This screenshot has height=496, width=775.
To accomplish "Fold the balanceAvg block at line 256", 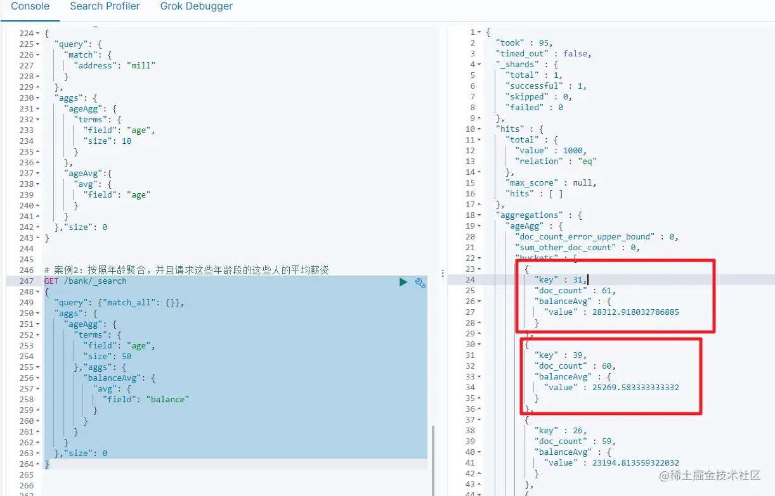I will [x=37, y=378].
